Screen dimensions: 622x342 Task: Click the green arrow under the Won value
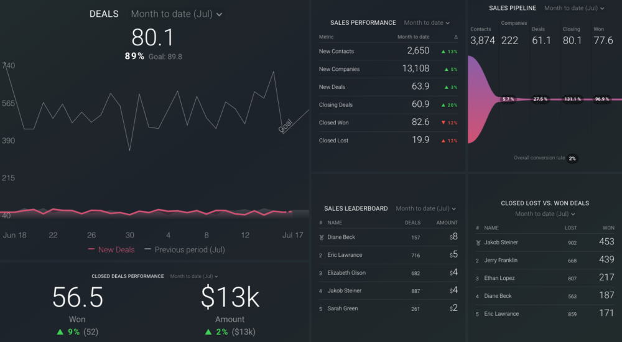point(60,332)
